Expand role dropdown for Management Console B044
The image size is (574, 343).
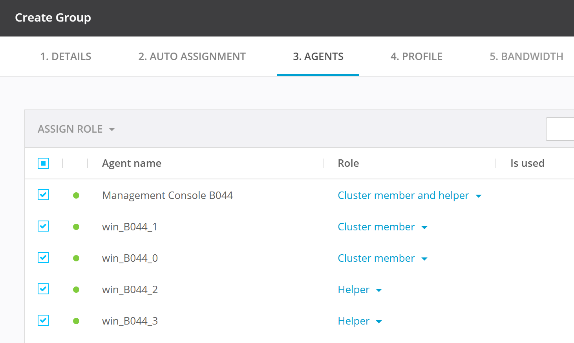pos(409,195)
